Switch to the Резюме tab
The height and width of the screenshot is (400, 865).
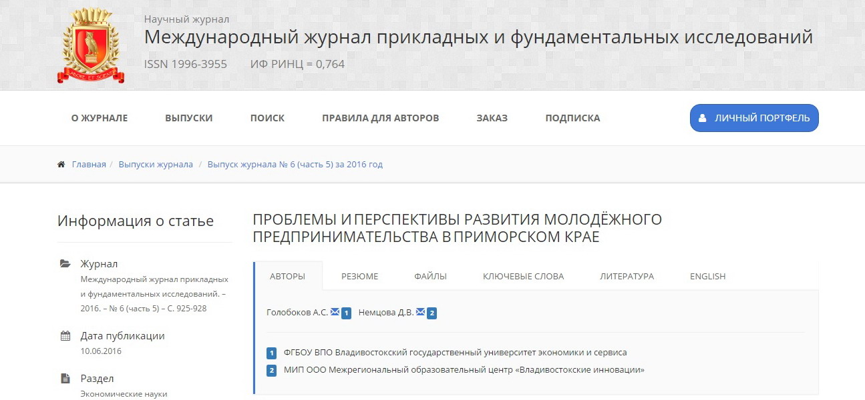(x=359, y=276)
